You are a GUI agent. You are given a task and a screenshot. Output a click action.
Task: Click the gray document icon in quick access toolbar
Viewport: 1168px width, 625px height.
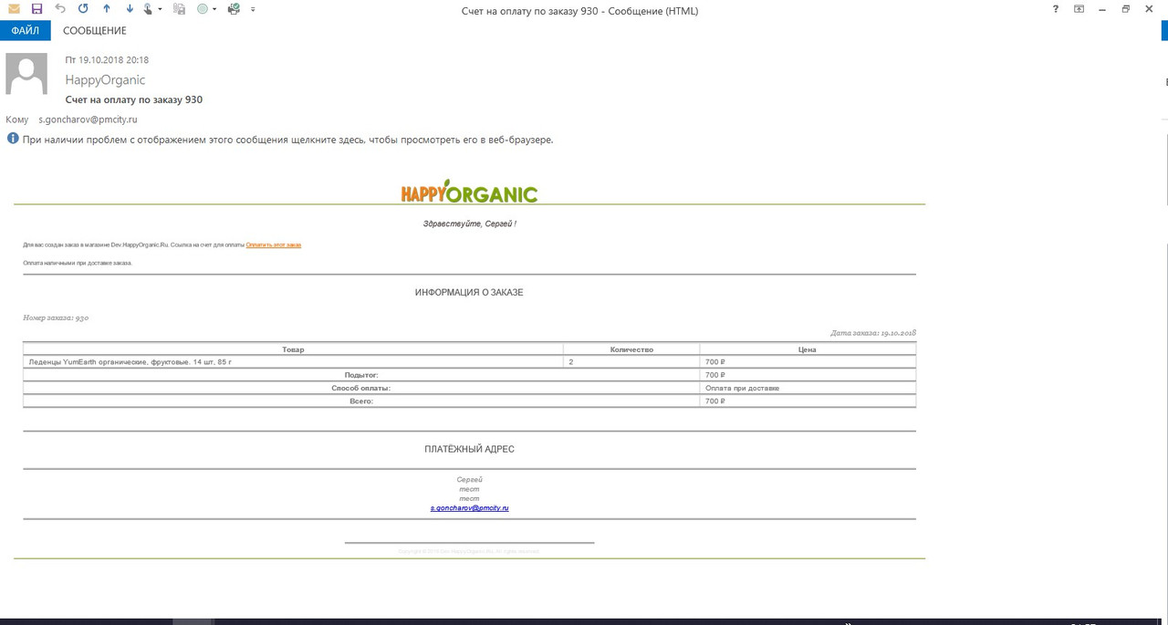179,9
